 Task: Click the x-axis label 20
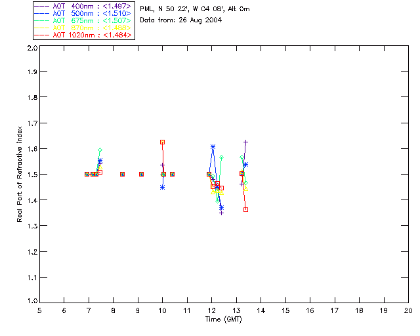click(x=408, y=311)
